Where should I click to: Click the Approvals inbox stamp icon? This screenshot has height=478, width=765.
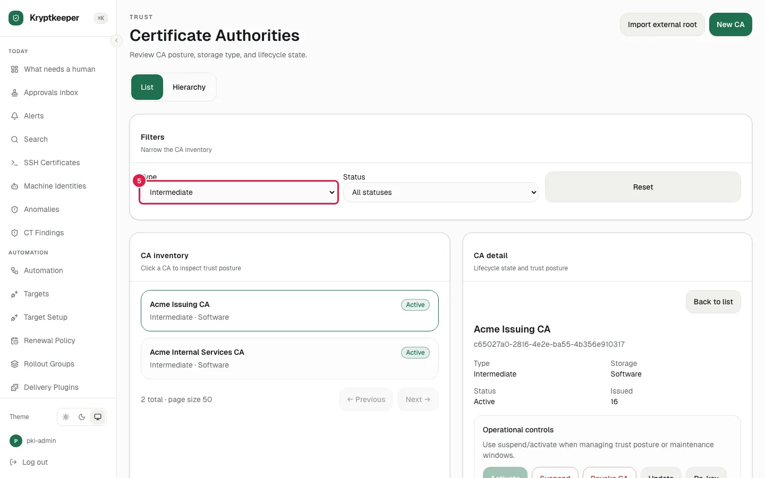[x=14, y=92]
